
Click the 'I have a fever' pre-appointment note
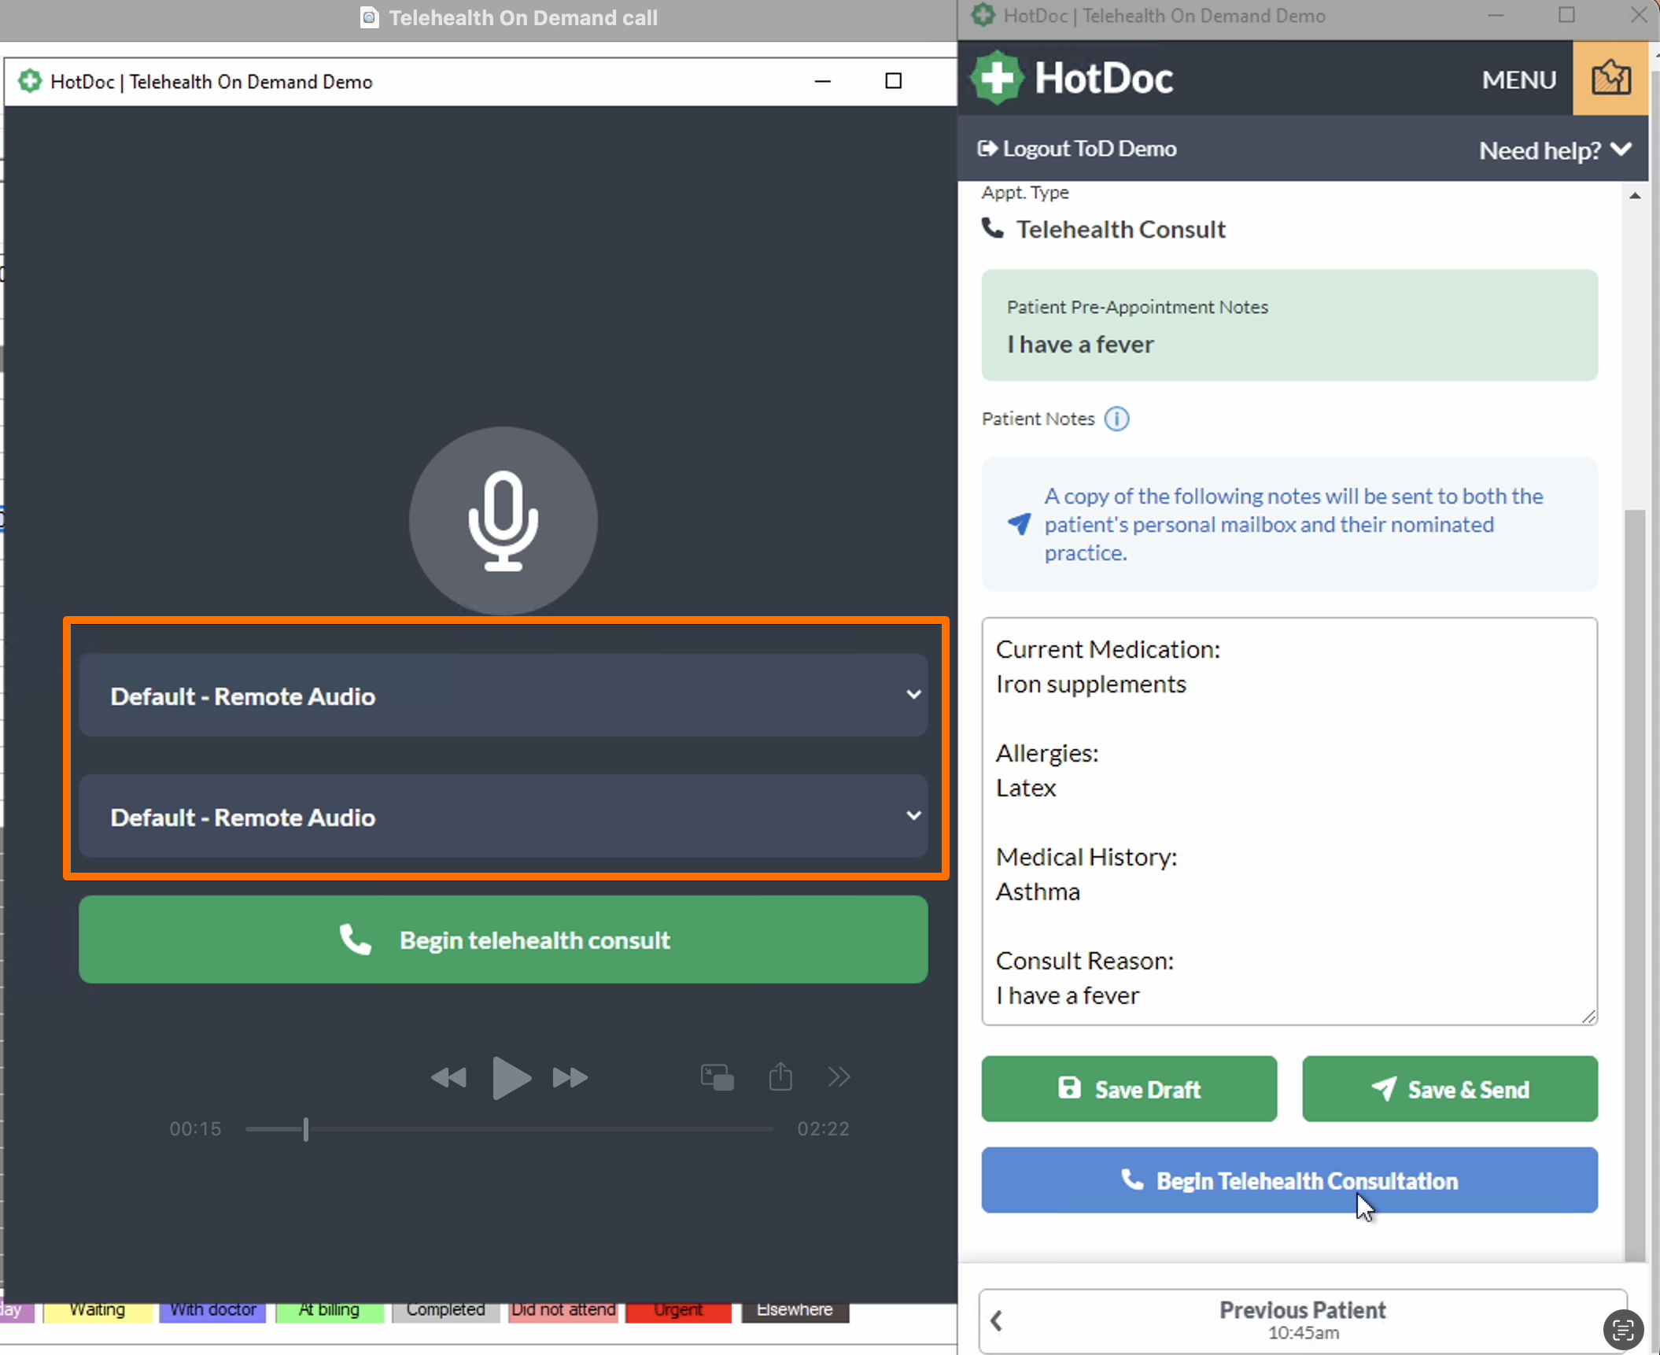(1080, 344)
